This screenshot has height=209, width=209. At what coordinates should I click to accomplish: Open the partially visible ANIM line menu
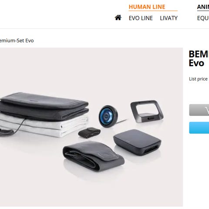pos(203,7)
